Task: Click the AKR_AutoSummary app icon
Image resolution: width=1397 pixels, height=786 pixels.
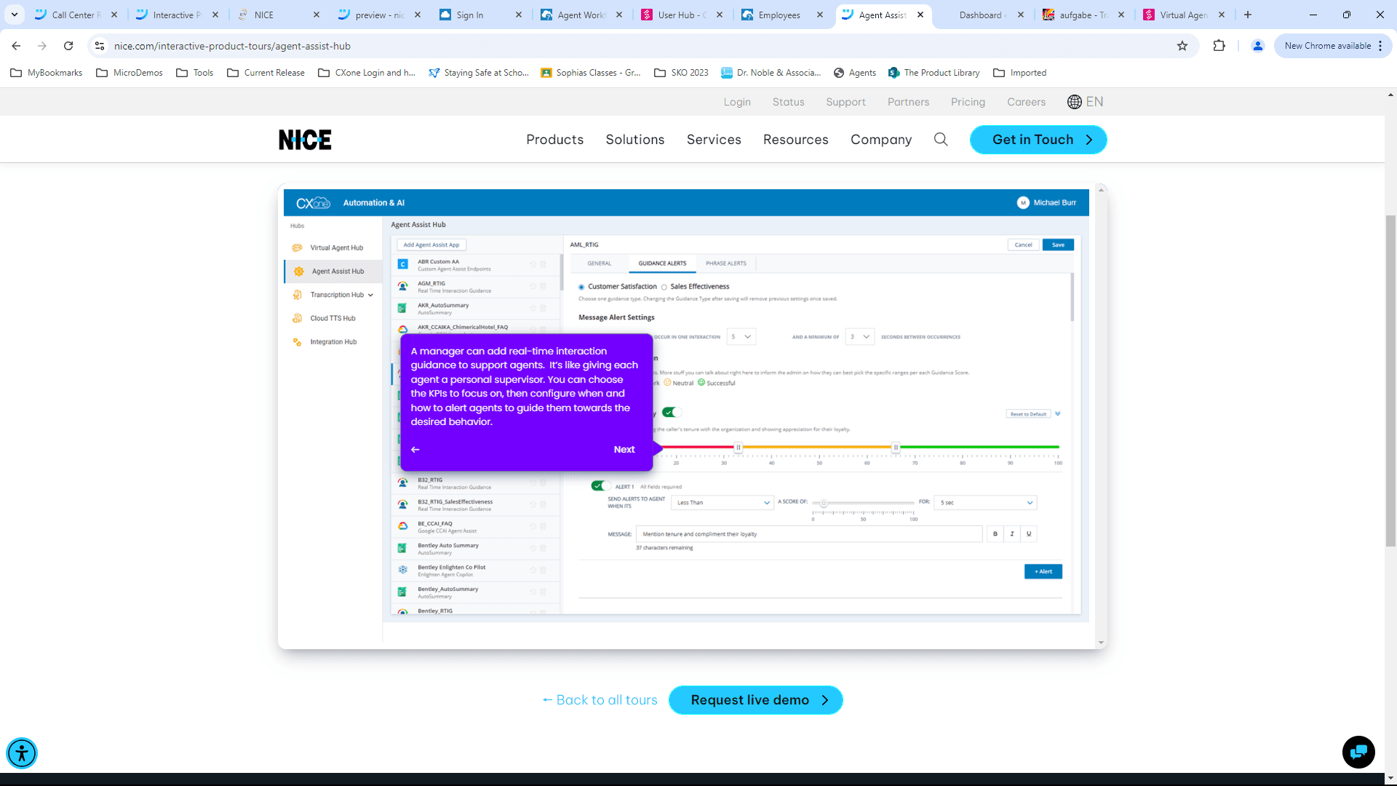Action: [402, 308]
